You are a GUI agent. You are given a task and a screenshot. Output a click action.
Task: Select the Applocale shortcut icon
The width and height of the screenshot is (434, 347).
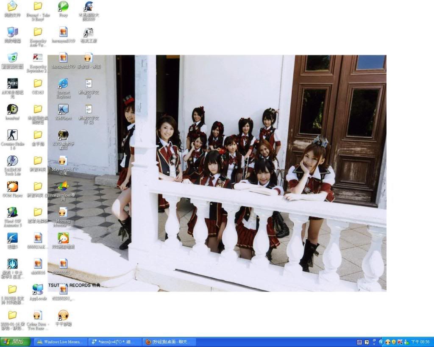38,289
